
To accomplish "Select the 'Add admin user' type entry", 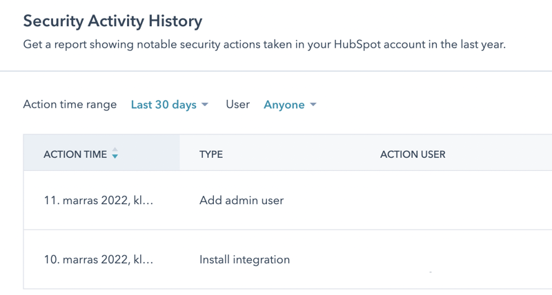I will pos(241,201).
